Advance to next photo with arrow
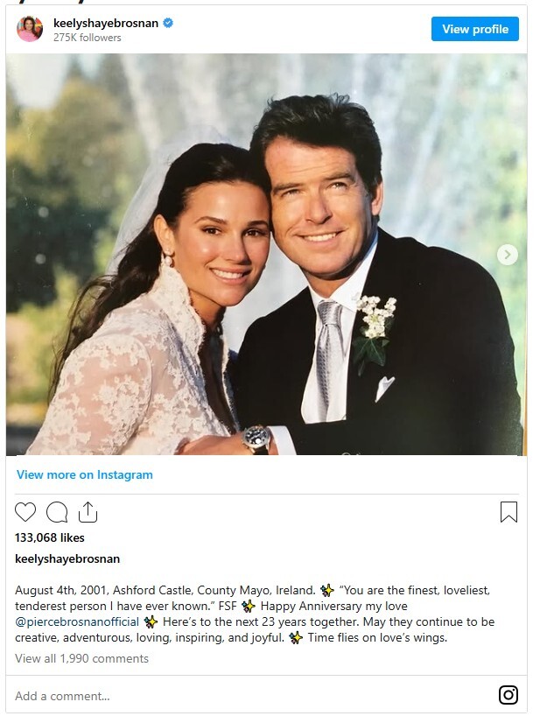 click(507, 255)
